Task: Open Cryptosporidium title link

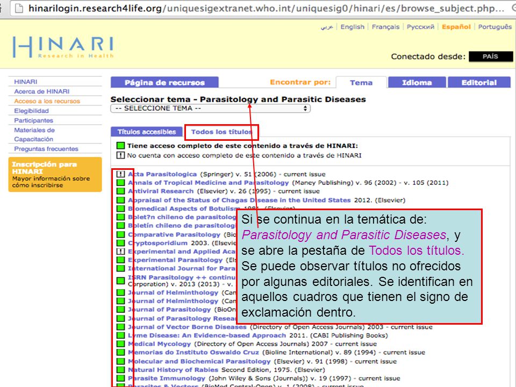Action: (x=157, y=243)
